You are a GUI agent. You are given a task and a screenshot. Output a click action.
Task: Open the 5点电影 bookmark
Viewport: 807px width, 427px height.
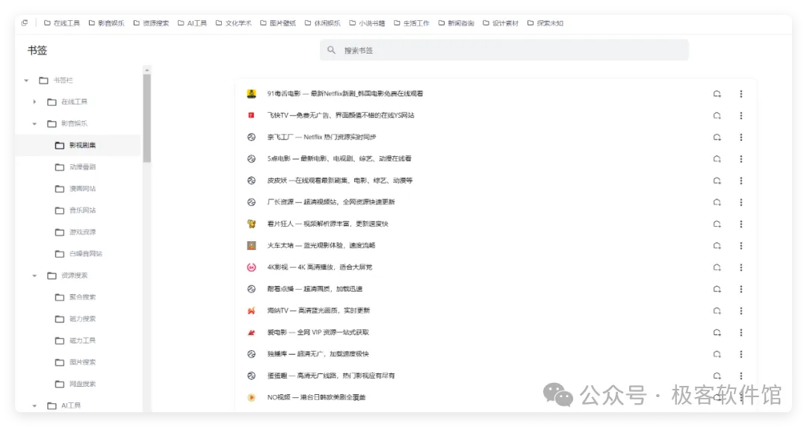339,158
